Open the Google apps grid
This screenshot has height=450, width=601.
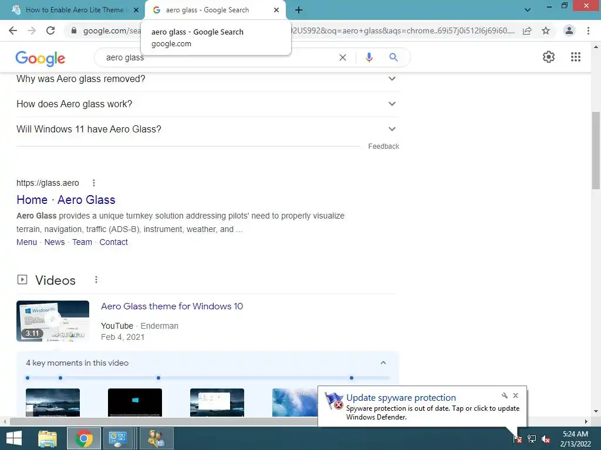point(575,57)
